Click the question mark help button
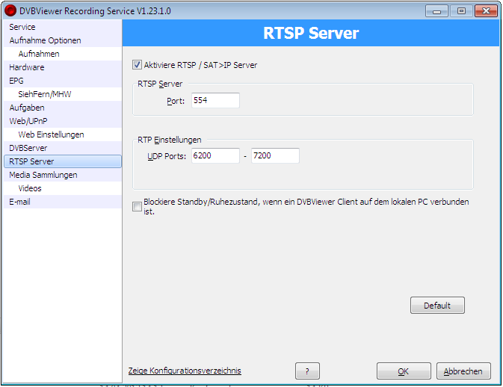The width and height of the screenshot is (503, 387). point(312,371)
